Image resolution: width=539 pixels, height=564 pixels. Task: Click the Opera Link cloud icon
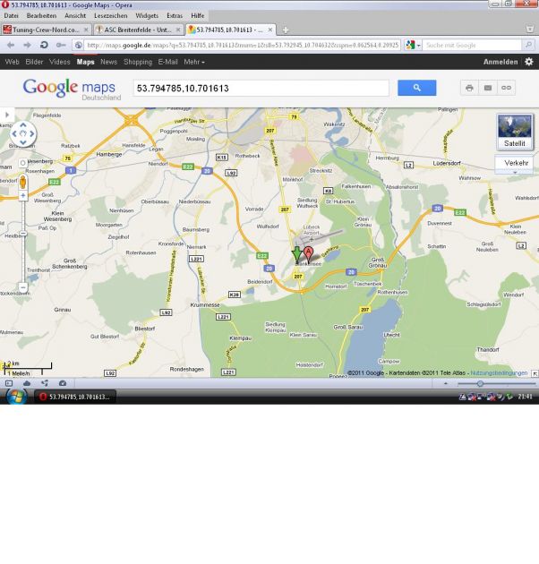(x=27, y=383)
